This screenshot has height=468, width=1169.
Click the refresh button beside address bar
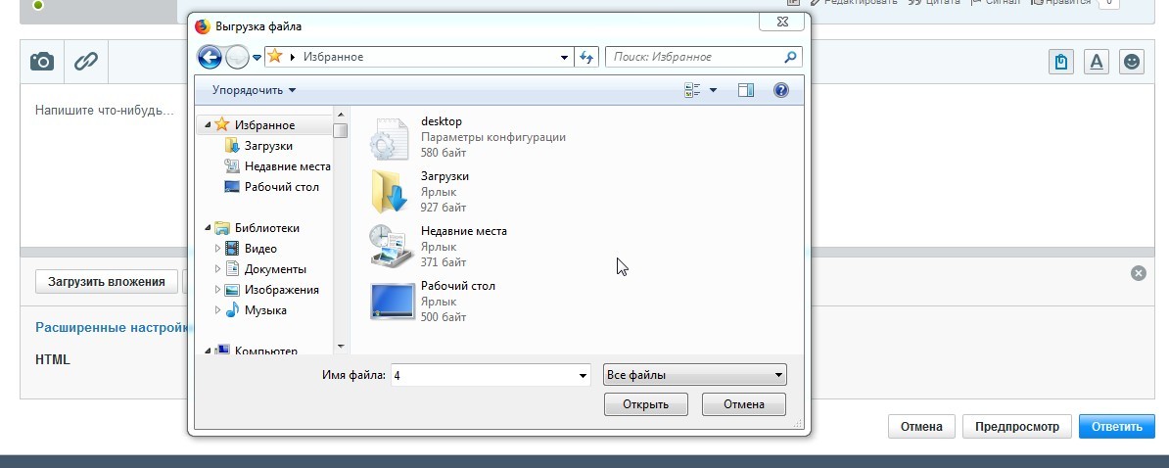(587, 57)
